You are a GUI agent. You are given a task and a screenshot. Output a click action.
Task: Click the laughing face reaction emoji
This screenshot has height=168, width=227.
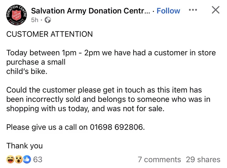[10, 159]
